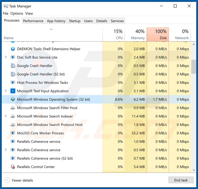Screen dimensions: 198x189
Task: Click the Parallels Coherence service 0.5 MB icon
Action: point(13,150)
